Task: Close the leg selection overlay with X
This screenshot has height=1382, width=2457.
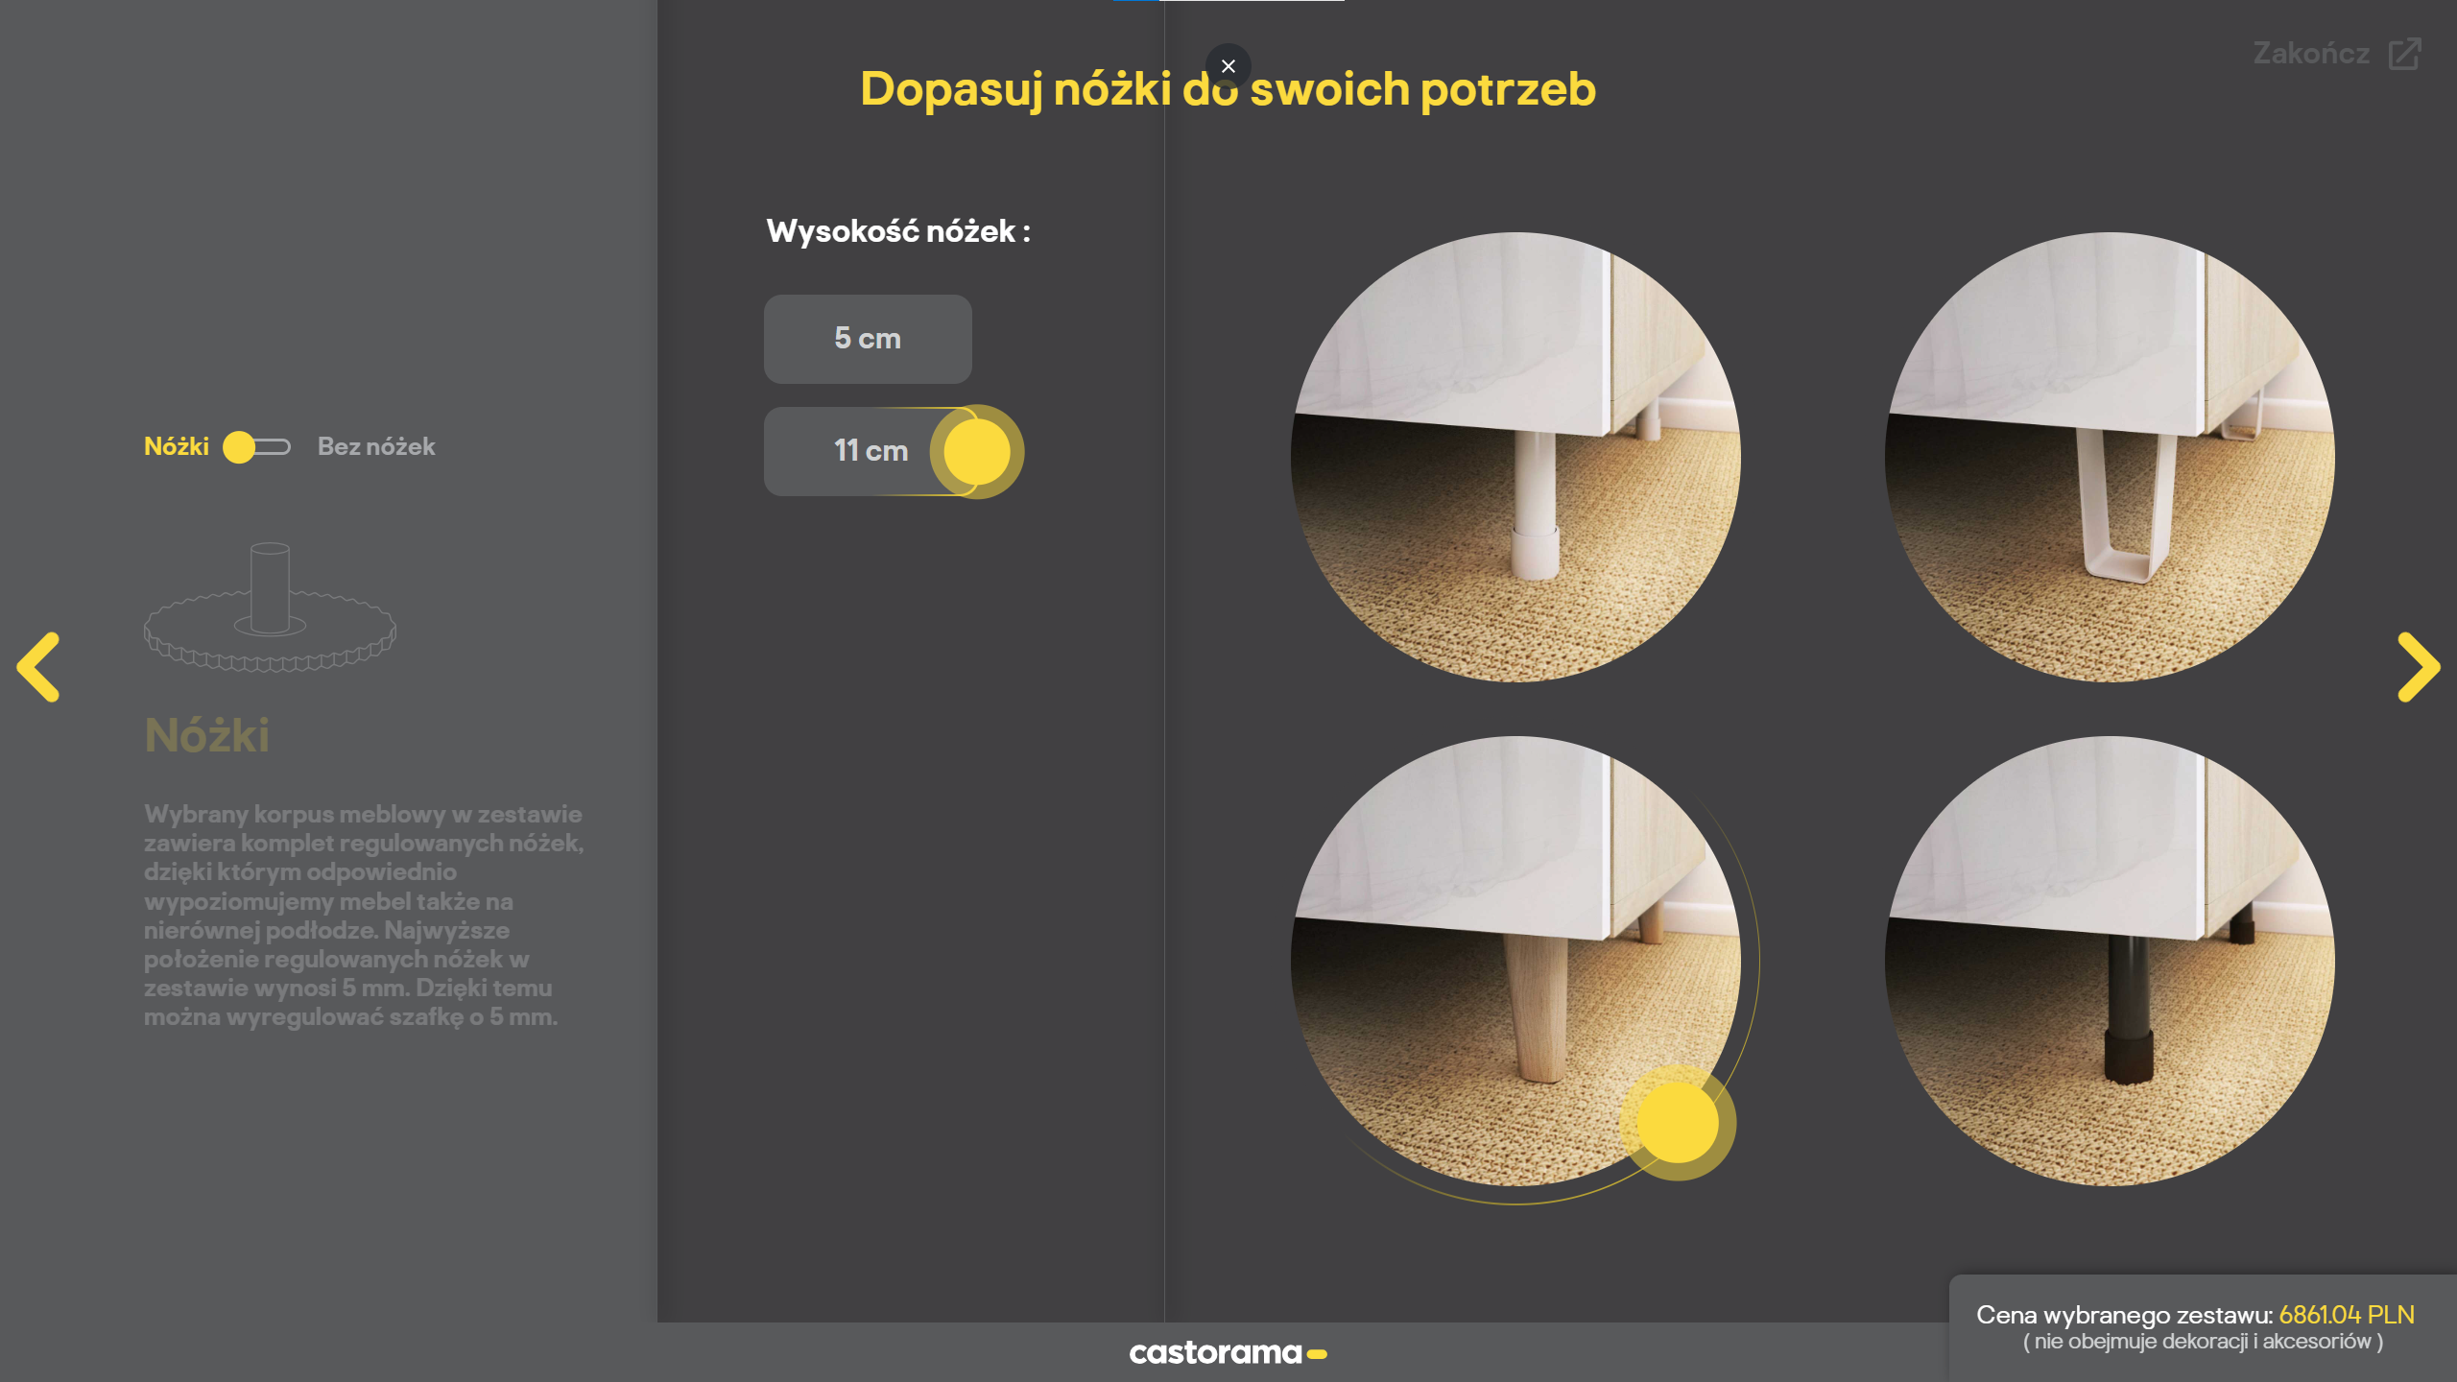Action: point(1228,66)
